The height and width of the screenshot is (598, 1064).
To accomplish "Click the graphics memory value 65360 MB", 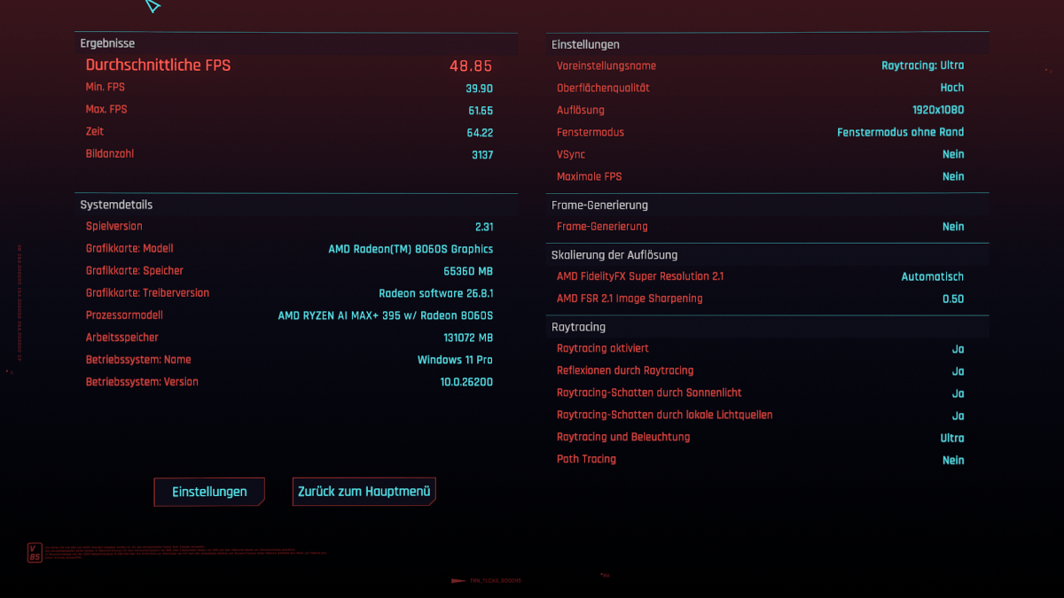I will click(468, 271).
